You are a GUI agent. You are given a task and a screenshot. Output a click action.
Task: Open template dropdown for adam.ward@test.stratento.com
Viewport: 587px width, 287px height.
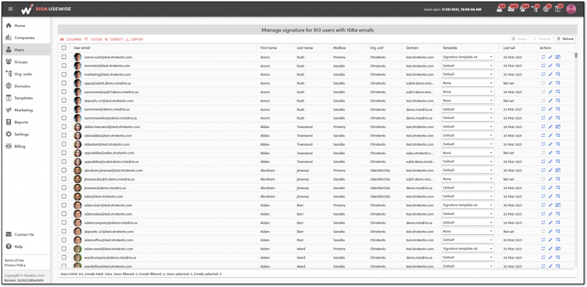(468, 249)
